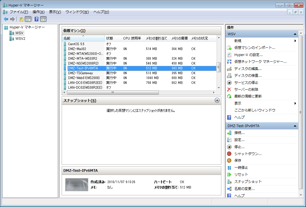
Task: Click the スナップショット camera icon
Action: (229, 182)
